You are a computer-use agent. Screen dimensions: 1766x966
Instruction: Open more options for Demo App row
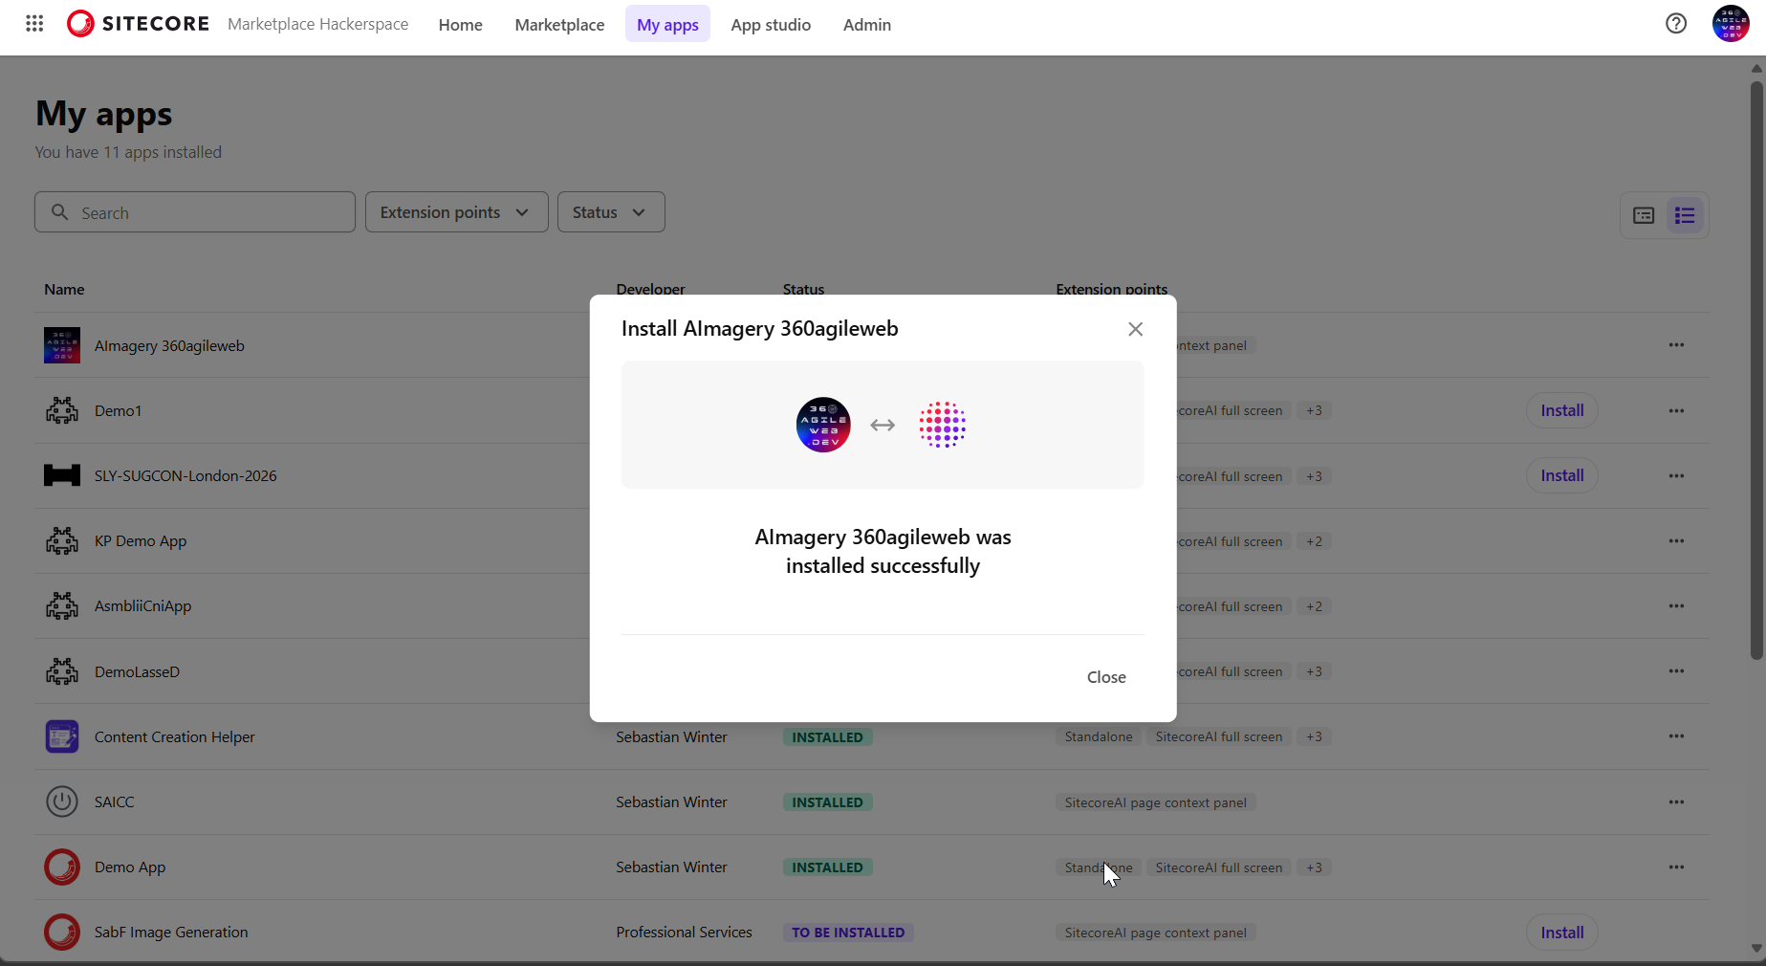click(1676, 867)
